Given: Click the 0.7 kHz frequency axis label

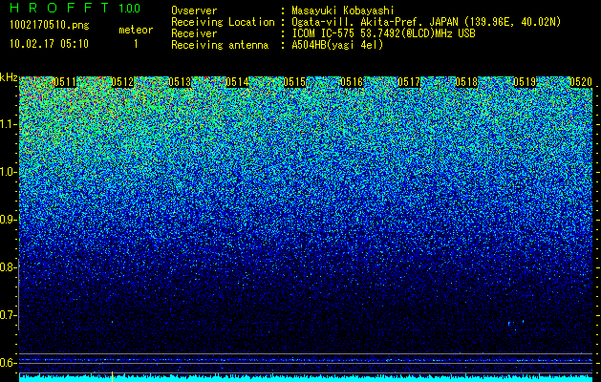Looking at the screenshot, I should coord(7,315).
